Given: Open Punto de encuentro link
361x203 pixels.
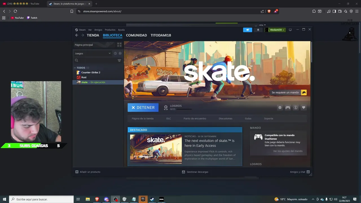Looking at the screenshot, I should [195, 118].
